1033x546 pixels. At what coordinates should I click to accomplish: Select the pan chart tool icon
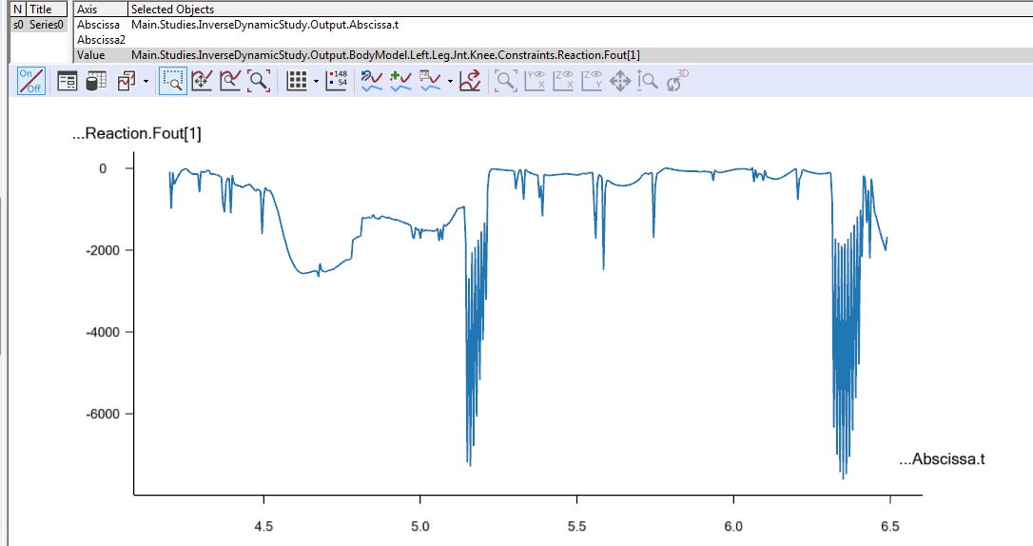(x=202, y=81)
